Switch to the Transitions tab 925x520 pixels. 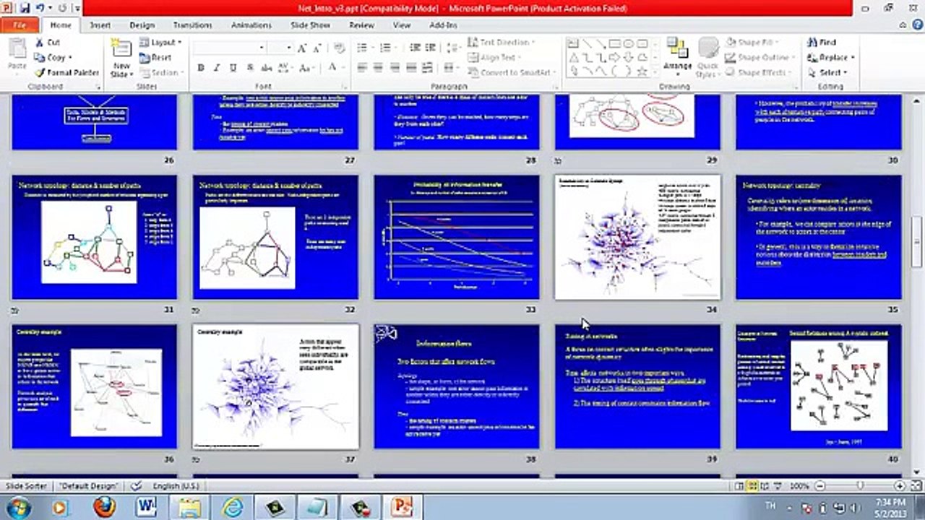(x=192, y=25)
